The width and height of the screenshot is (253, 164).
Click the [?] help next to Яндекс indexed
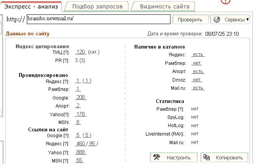click(66, 82)
